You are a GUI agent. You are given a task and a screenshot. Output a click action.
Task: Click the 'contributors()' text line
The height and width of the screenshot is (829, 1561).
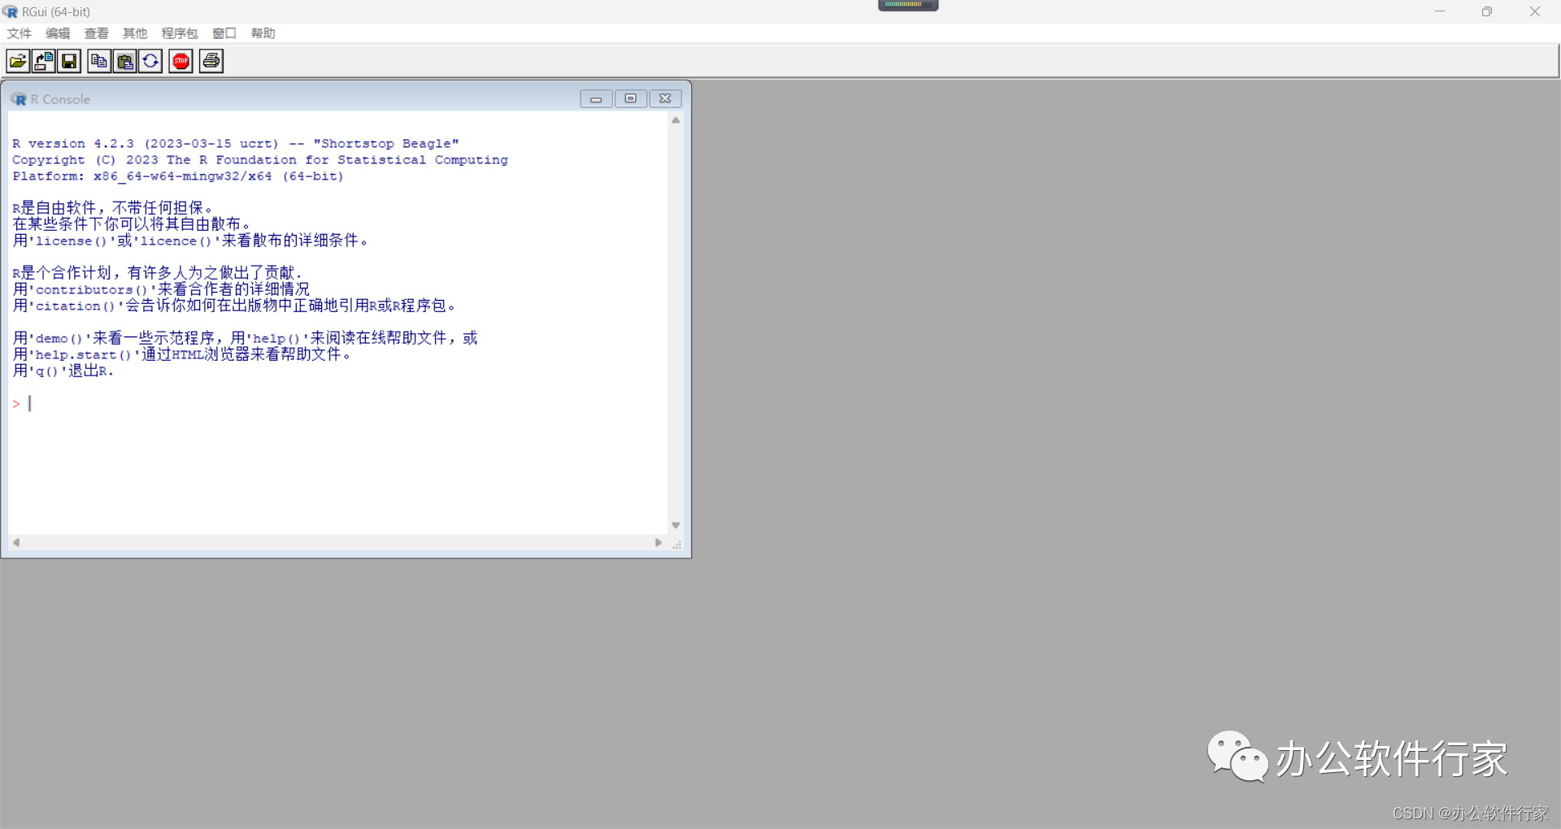161,289
